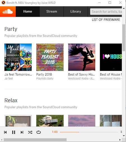Maximize the window
This screenshot has width=126, height=142.
(110, 3)
